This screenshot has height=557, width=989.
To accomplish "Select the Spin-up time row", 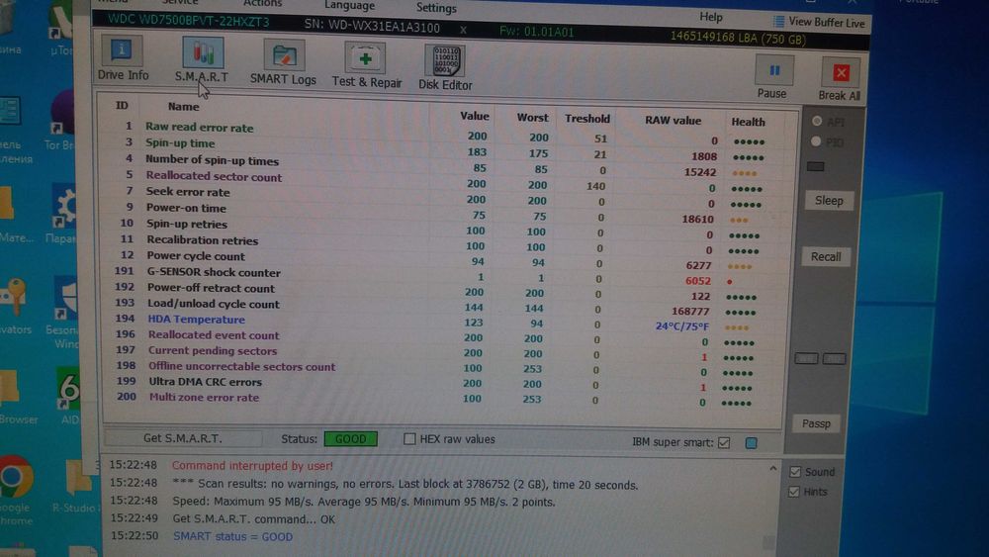I will pyautogui.click(x=440, y=148).
